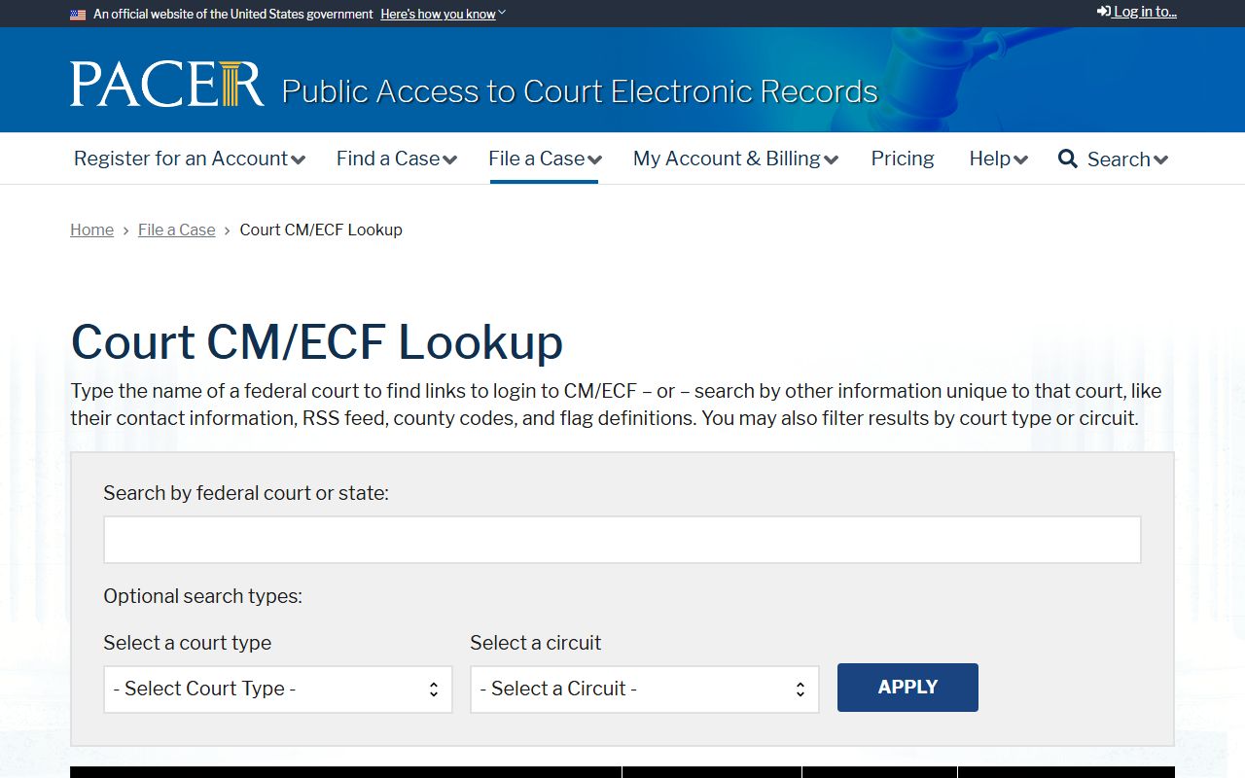This screenshot has width=1245, height=778.
Task: Open the Select Court Type dropdown
Action: [x=278, y=689]
